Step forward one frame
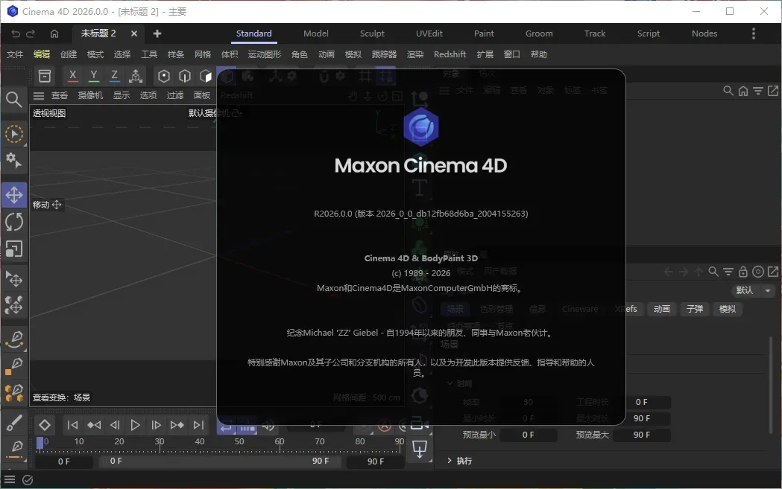Screen dimensions: 782x489 (156, 425)
